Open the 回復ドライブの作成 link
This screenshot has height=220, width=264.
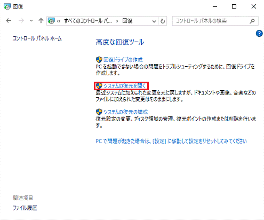pyautogui.click(x=123, y=60)
